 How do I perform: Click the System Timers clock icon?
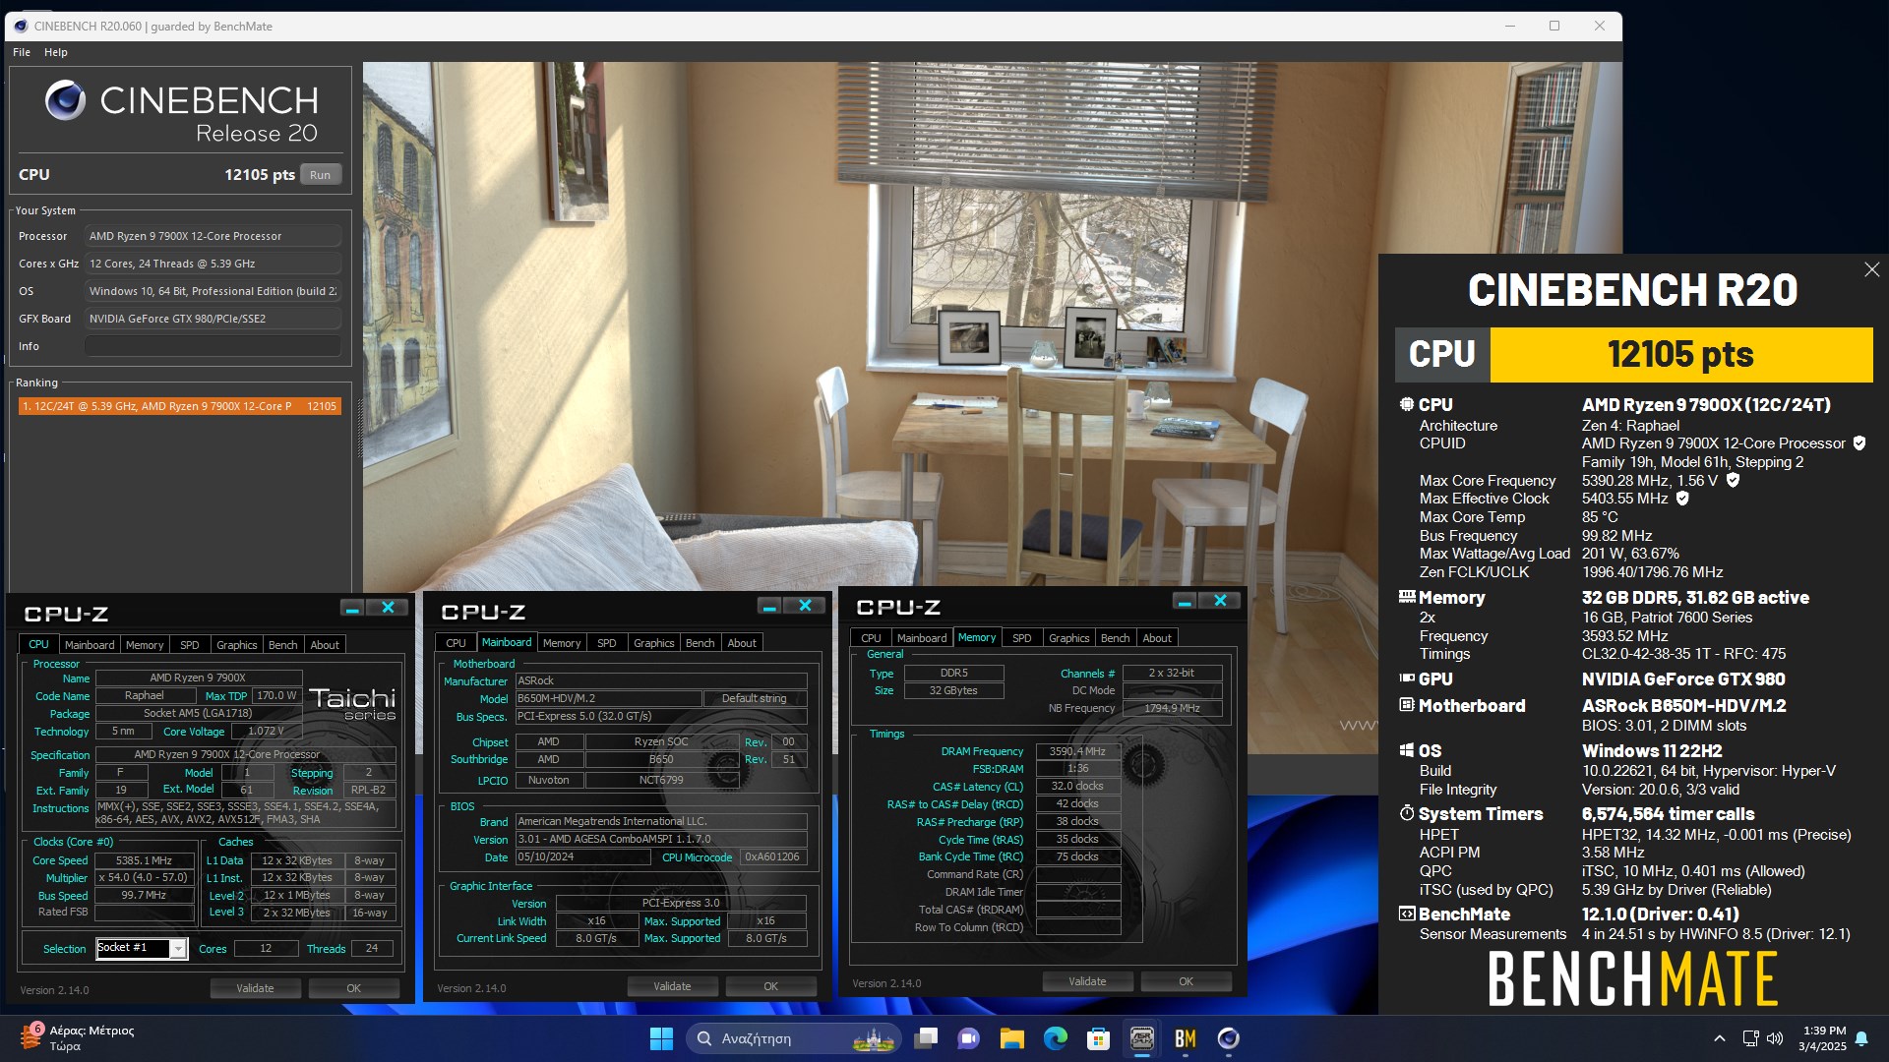pyautogui.click(x=1407, y=813)
